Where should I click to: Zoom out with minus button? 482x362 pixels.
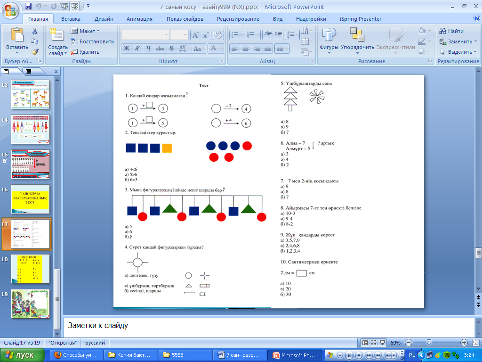[x=409, y=343]
